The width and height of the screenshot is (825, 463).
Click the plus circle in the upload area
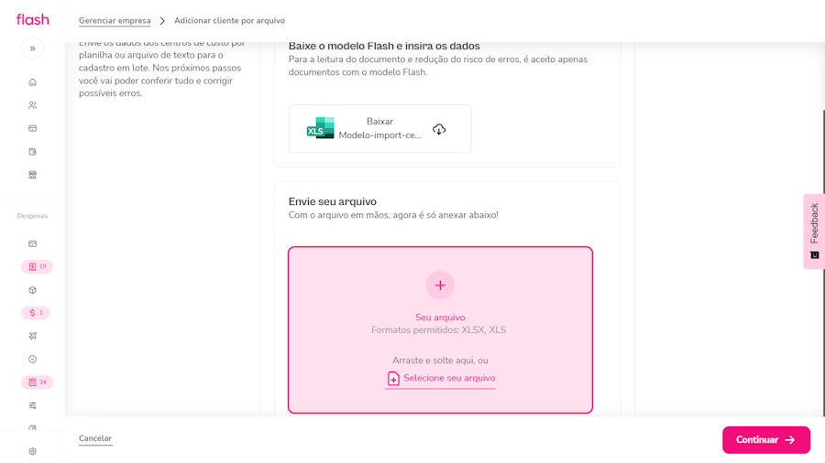[x=440, y=285]
